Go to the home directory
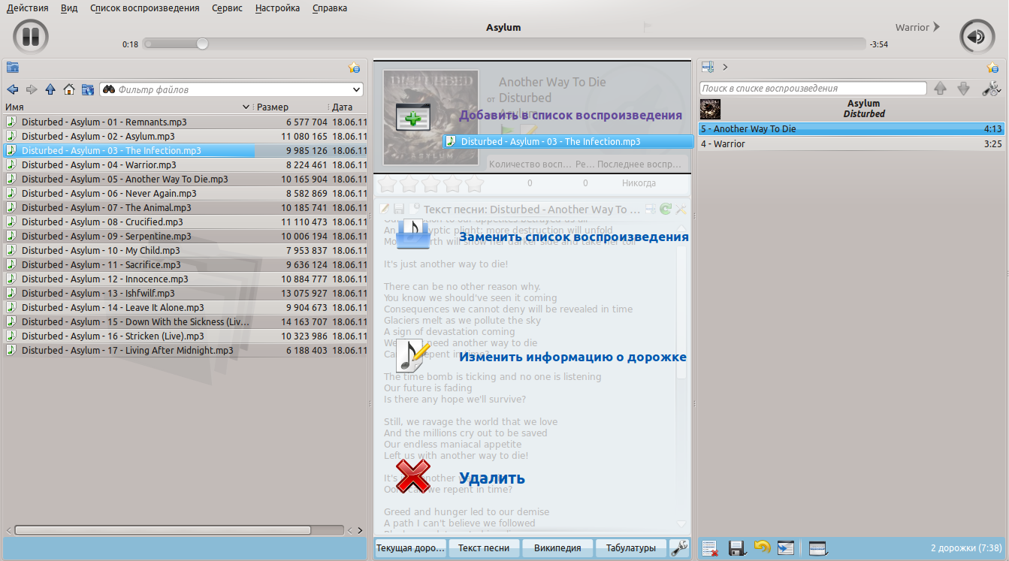The width and height of the screenshot is (1009, 561). coord(69,89)
